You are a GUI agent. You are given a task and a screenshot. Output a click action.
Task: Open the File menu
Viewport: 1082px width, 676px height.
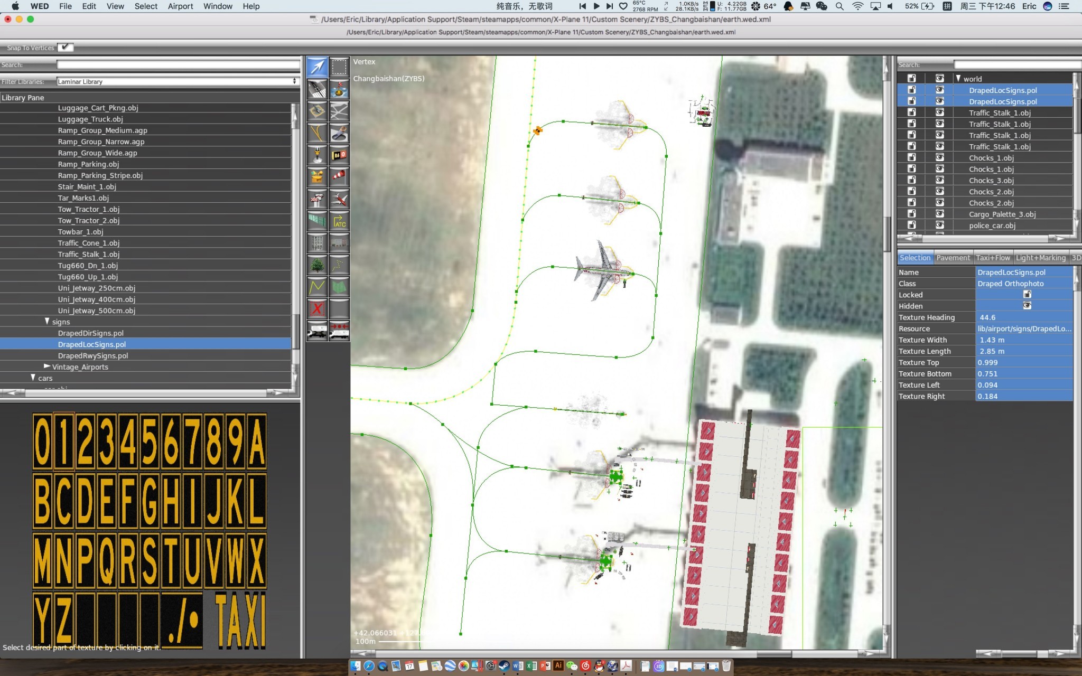(x=66, y=6)
